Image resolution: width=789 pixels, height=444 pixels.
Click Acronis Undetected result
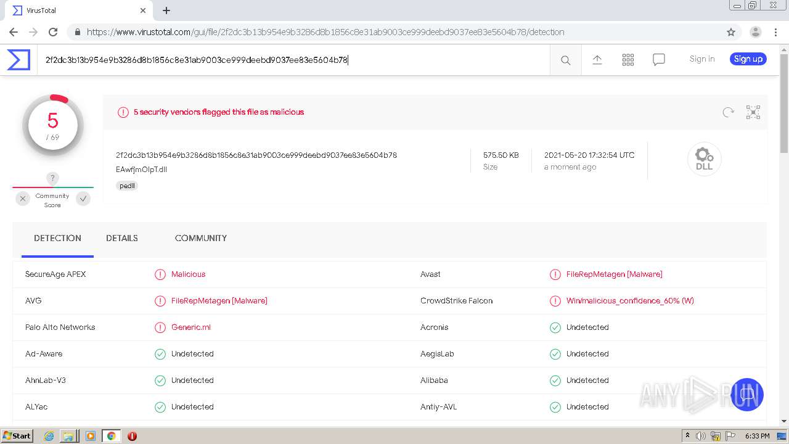[587, 327]
